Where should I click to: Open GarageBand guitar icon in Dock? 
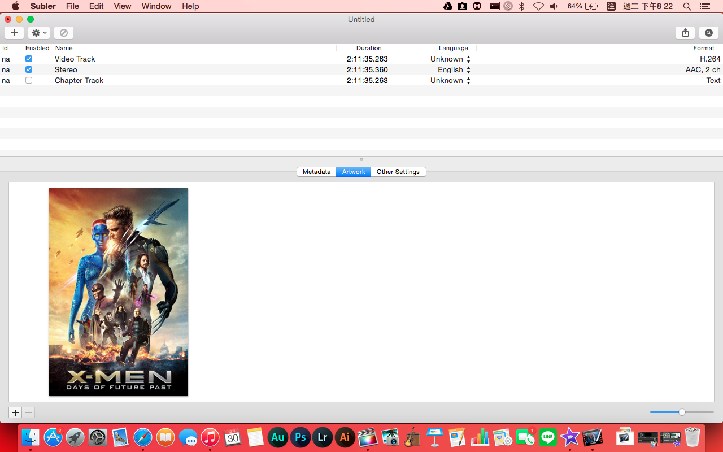point(412,437)
